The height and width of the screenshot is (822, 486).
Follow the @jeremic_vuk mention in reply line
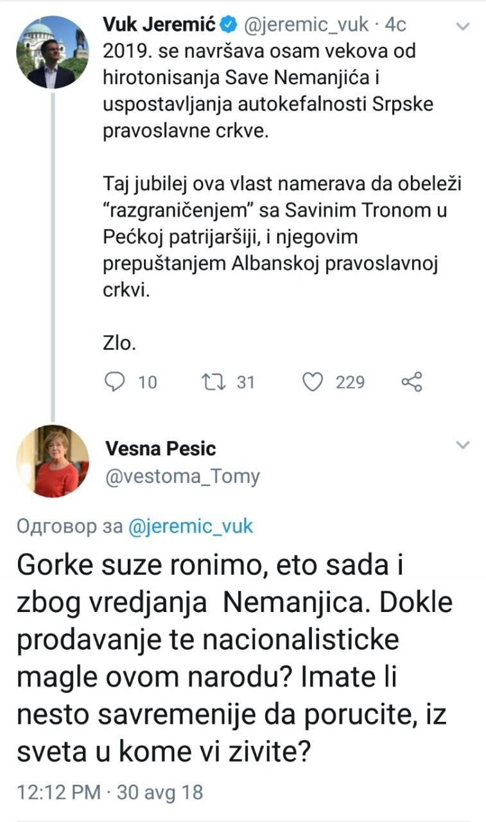[191, 527]
